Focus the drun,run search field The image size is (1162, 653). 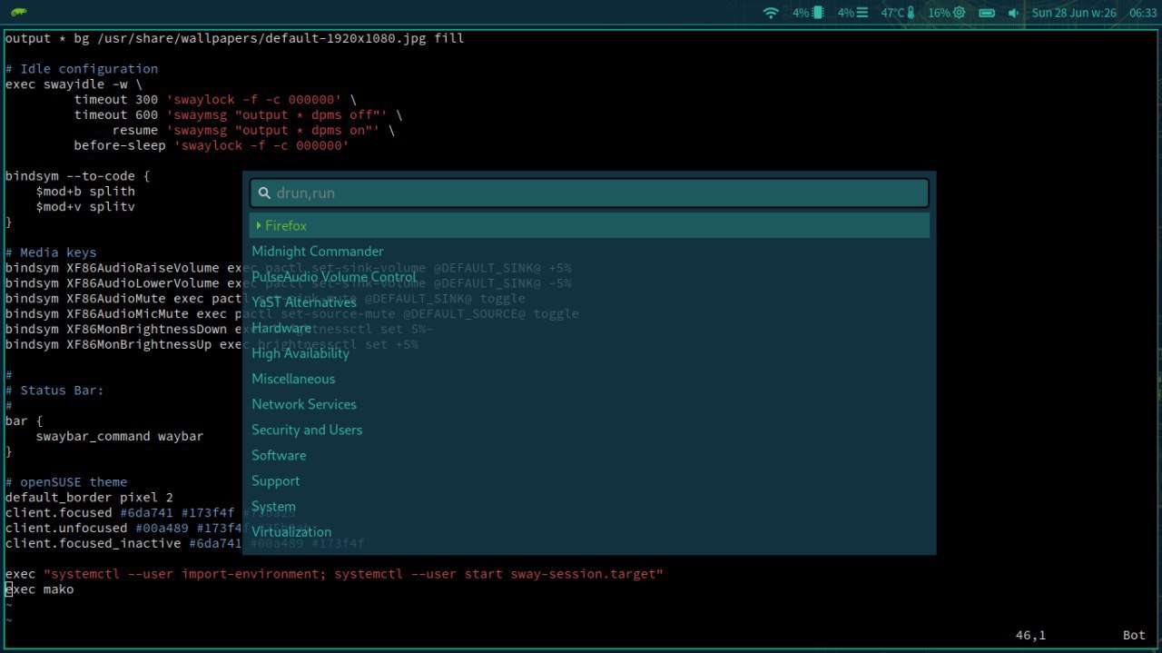click(589, 193)
